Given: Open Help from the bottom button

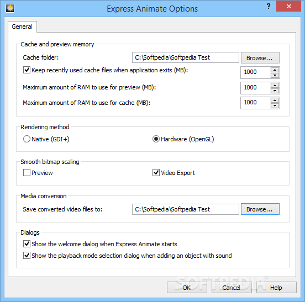Looking at the screenshot, I should 276,288.
